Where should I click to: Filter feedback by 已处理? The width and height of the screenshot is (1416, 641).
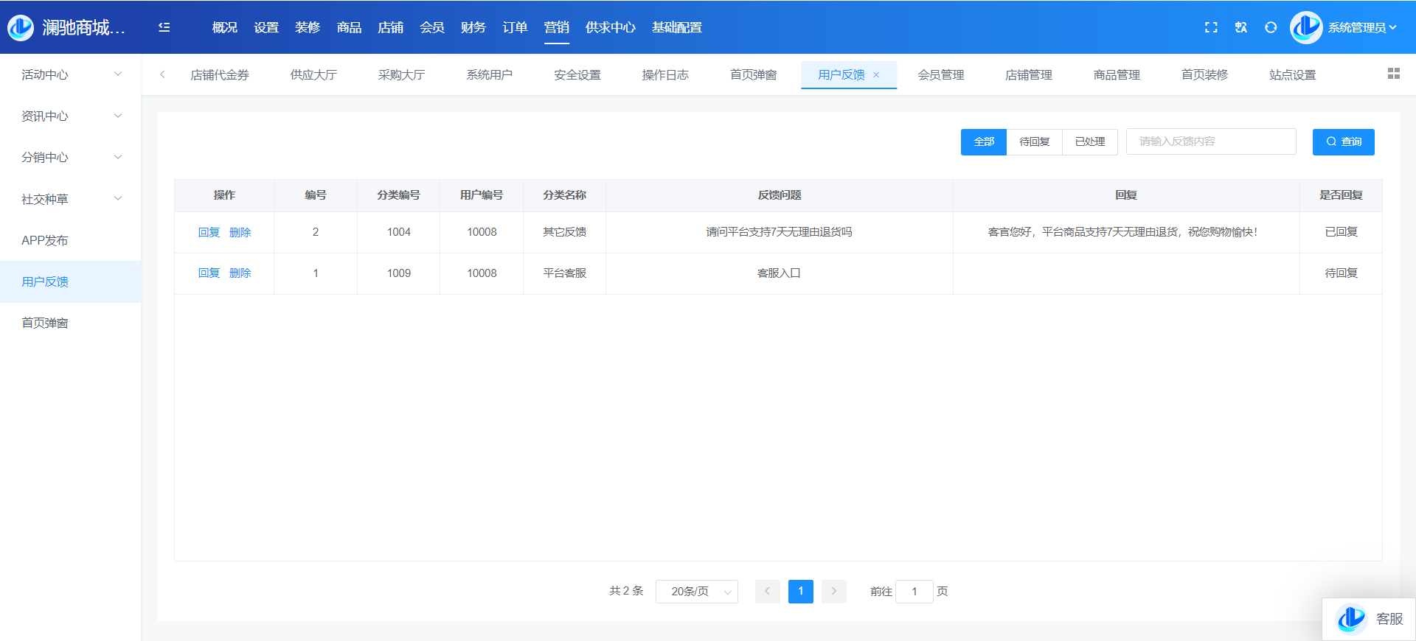click(x=1089, y=141)
